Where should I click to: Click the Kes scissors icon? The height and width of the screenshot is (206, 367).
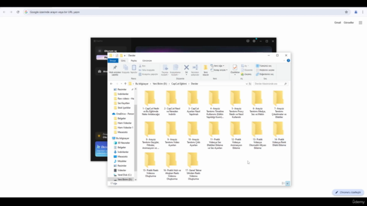pos(140,66)
